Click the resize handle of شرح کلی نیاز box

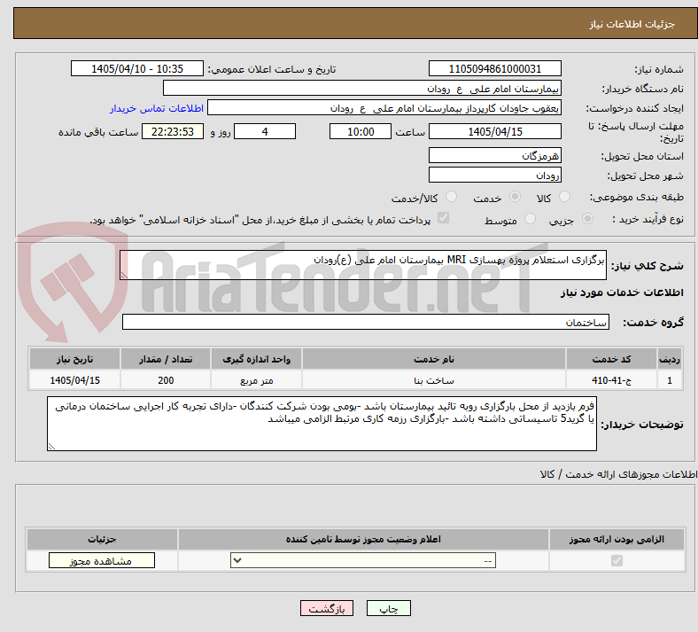tap(124, 276)
